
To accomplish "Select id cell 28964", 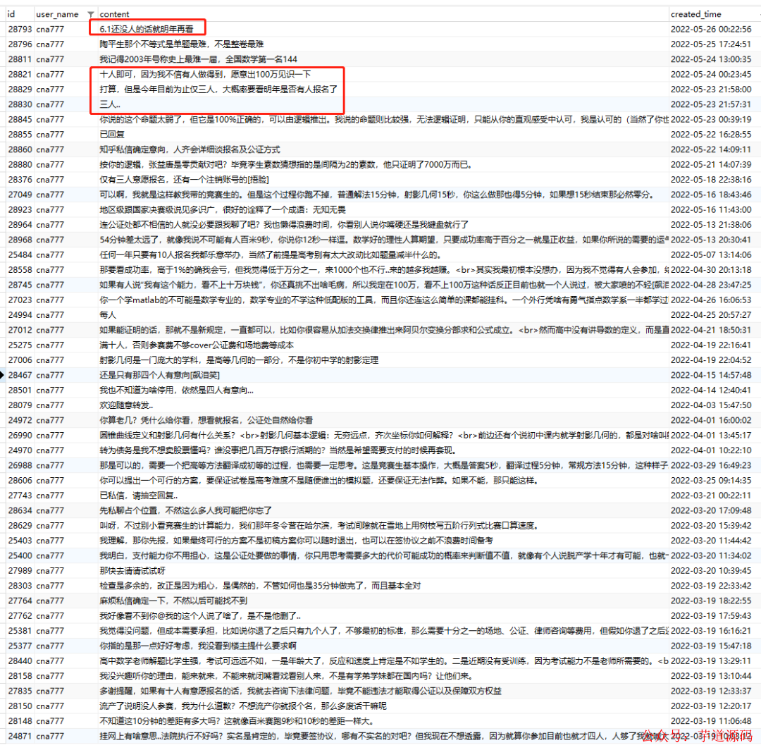I will click(20, 225).
